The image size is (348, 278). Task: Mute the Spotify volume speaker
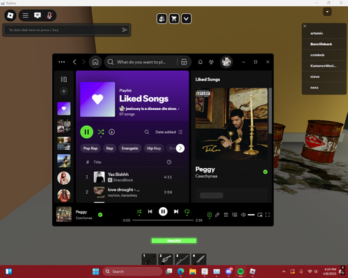click(x=243, y=215)
